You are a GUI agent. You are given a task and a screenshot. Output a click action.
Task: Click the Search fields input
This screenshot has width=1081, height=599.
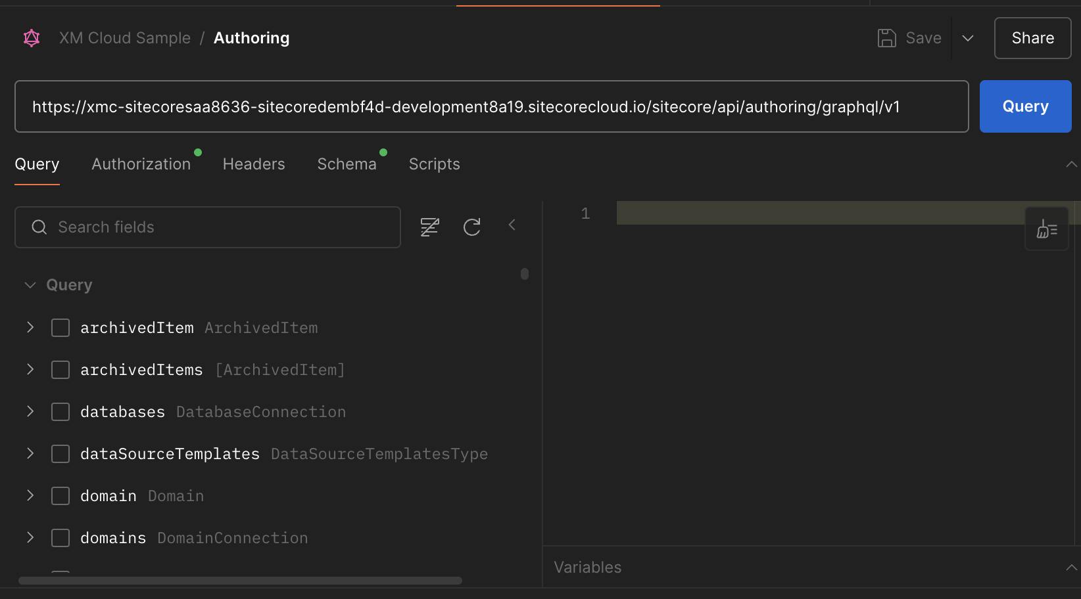[x=208, y=227]
